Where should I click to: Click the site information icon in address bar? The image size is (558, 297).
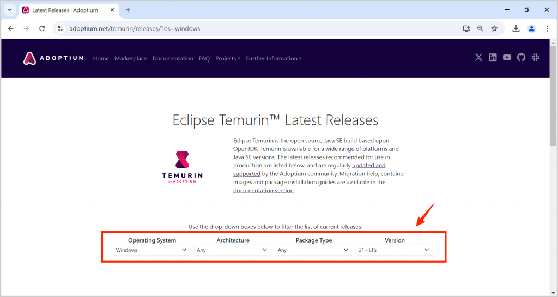coord(61,28)
